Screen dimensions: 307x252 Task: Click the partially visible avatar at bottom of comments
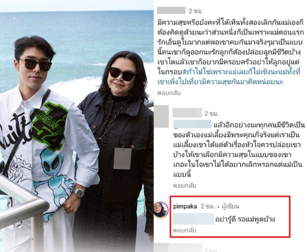(161, 247)
